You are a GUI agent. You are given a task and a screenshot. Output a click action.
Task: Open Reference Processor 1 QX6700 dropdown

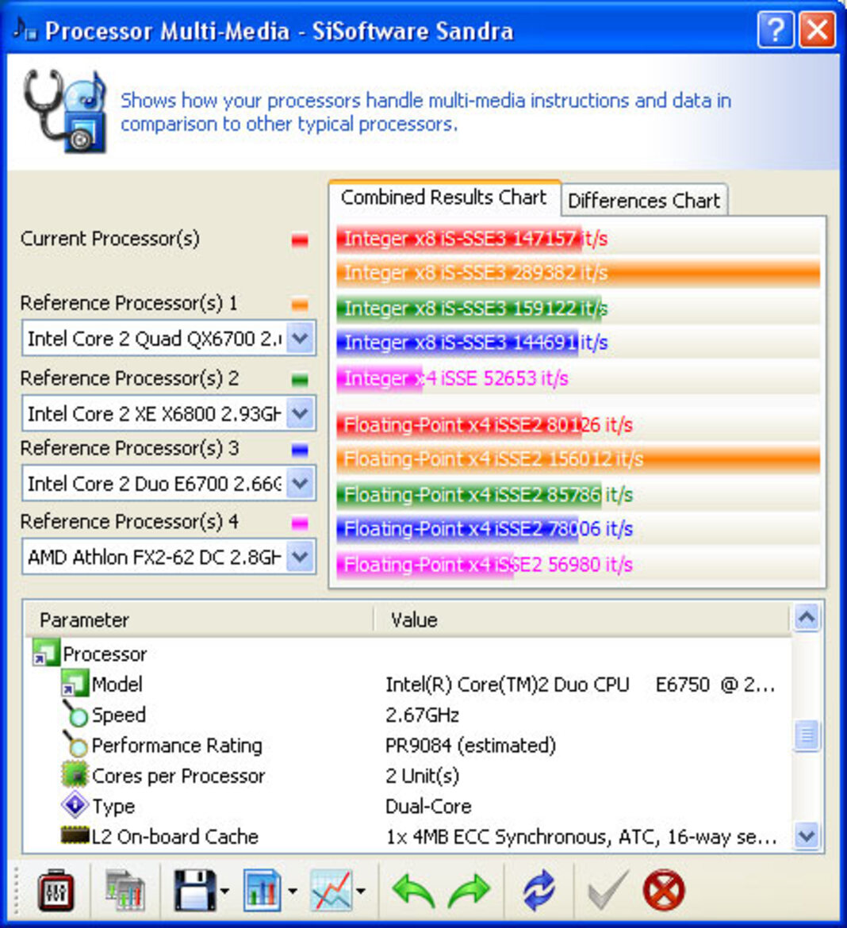[301, 338]
